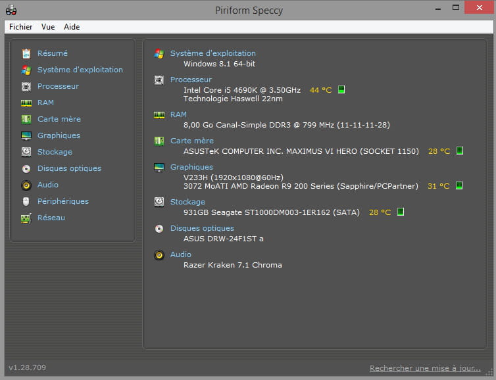Select Système d'exploitation in the sidebar
The width and height of the screenshot is (496, 380).
[80, 70]
